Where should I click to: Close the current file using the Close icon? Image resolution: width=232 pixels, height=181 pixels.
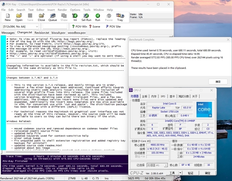point(41,17)
